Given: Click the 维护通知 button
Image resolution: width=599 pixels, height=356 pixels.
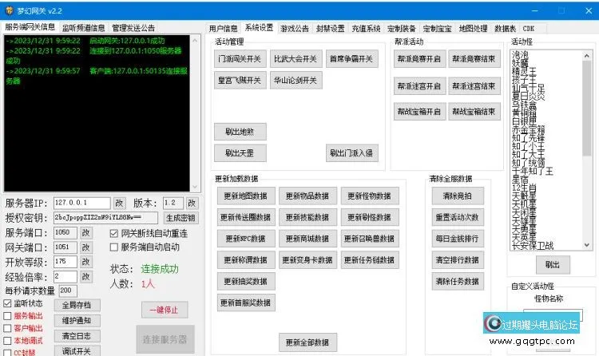Looking at the screenshot, I should 77,320.
